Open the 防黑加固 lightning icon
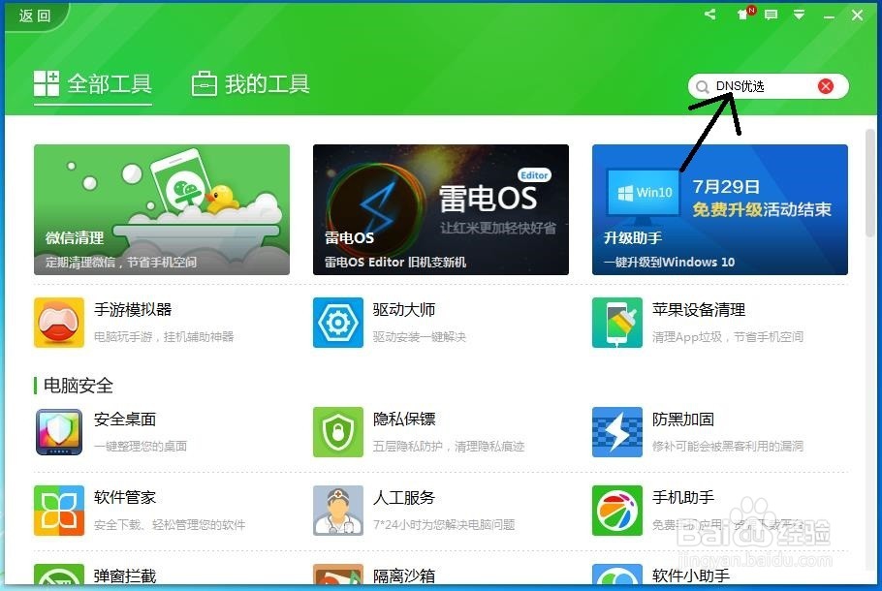Viewport: 882px width, 591px height. point(617,432)
